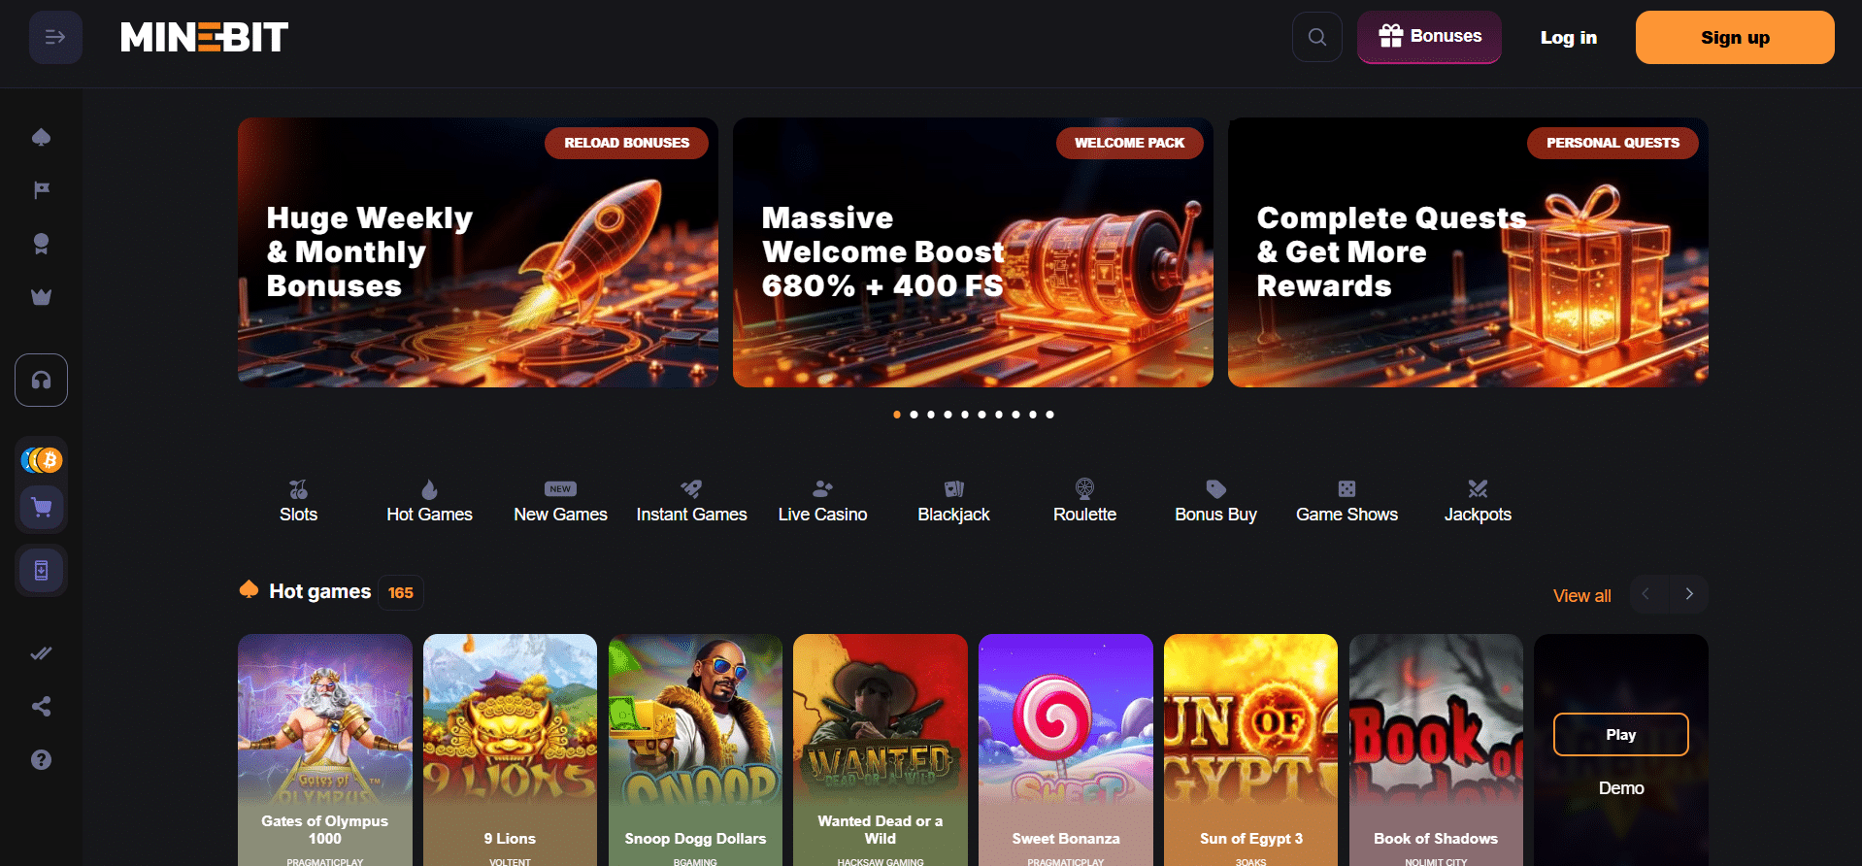Open the Sweet Bonanza game thumbnail
The image size is (1862, 866).
1065,749
